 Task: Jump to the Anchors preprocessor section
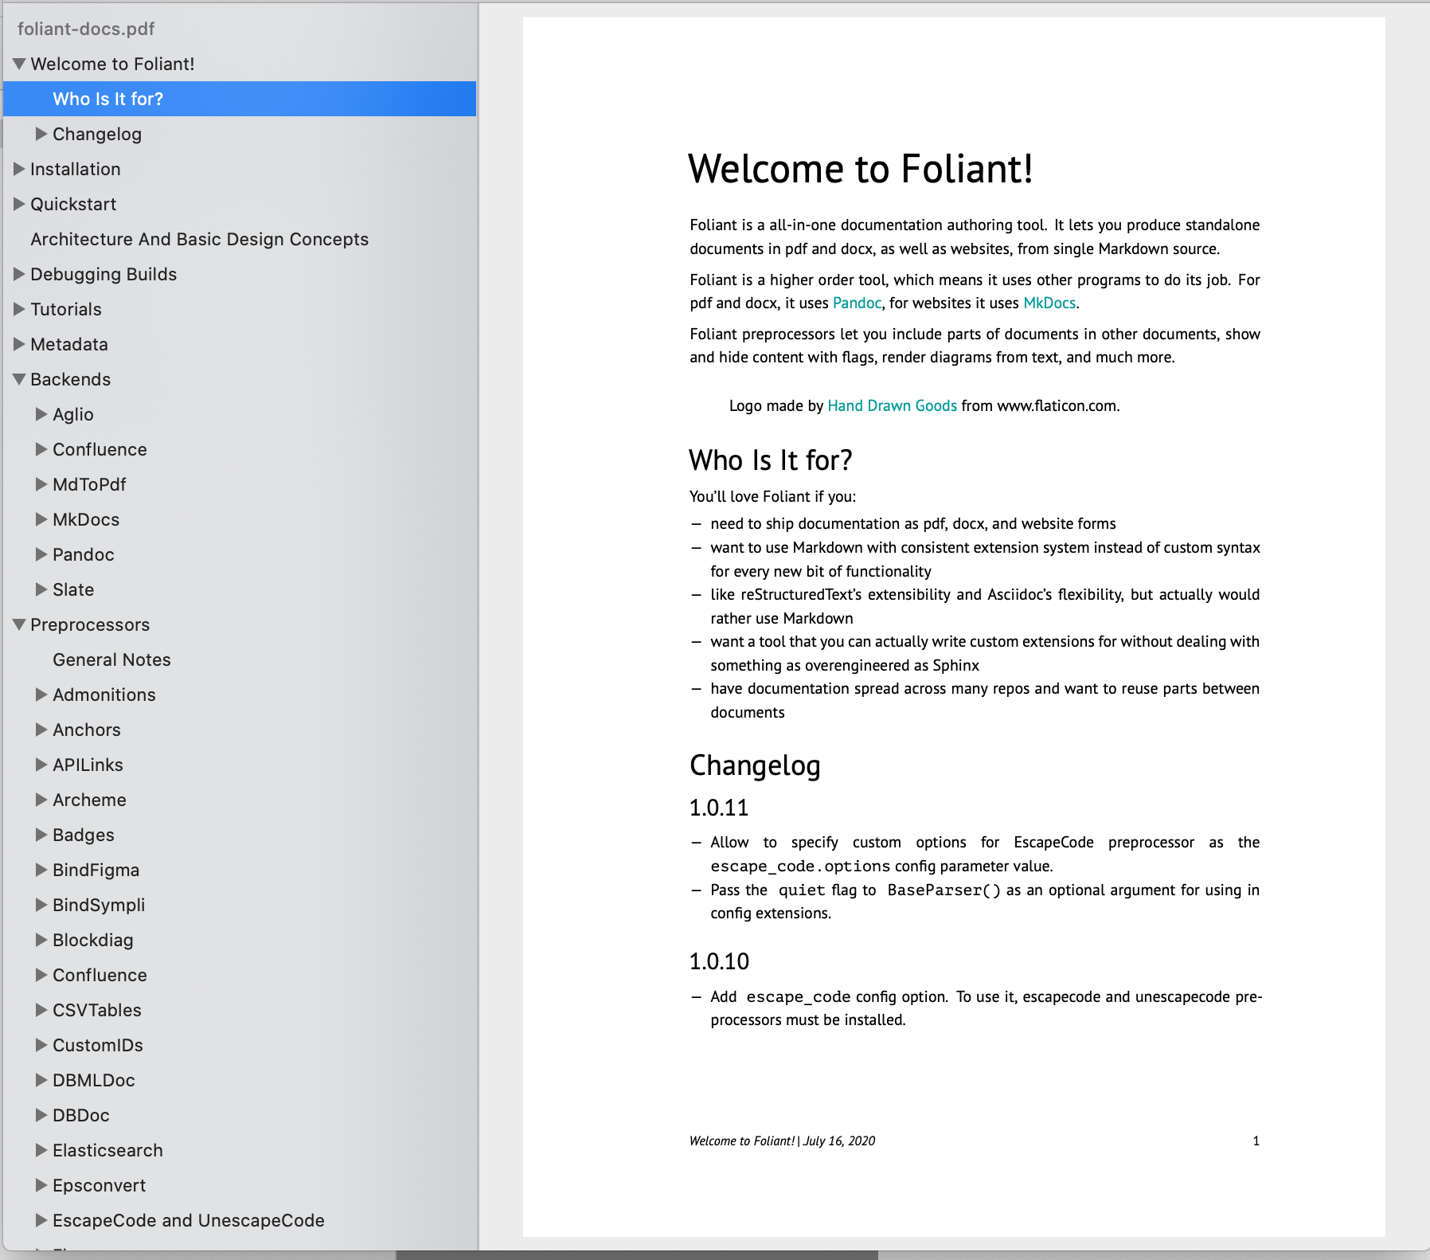pos(87,730)
